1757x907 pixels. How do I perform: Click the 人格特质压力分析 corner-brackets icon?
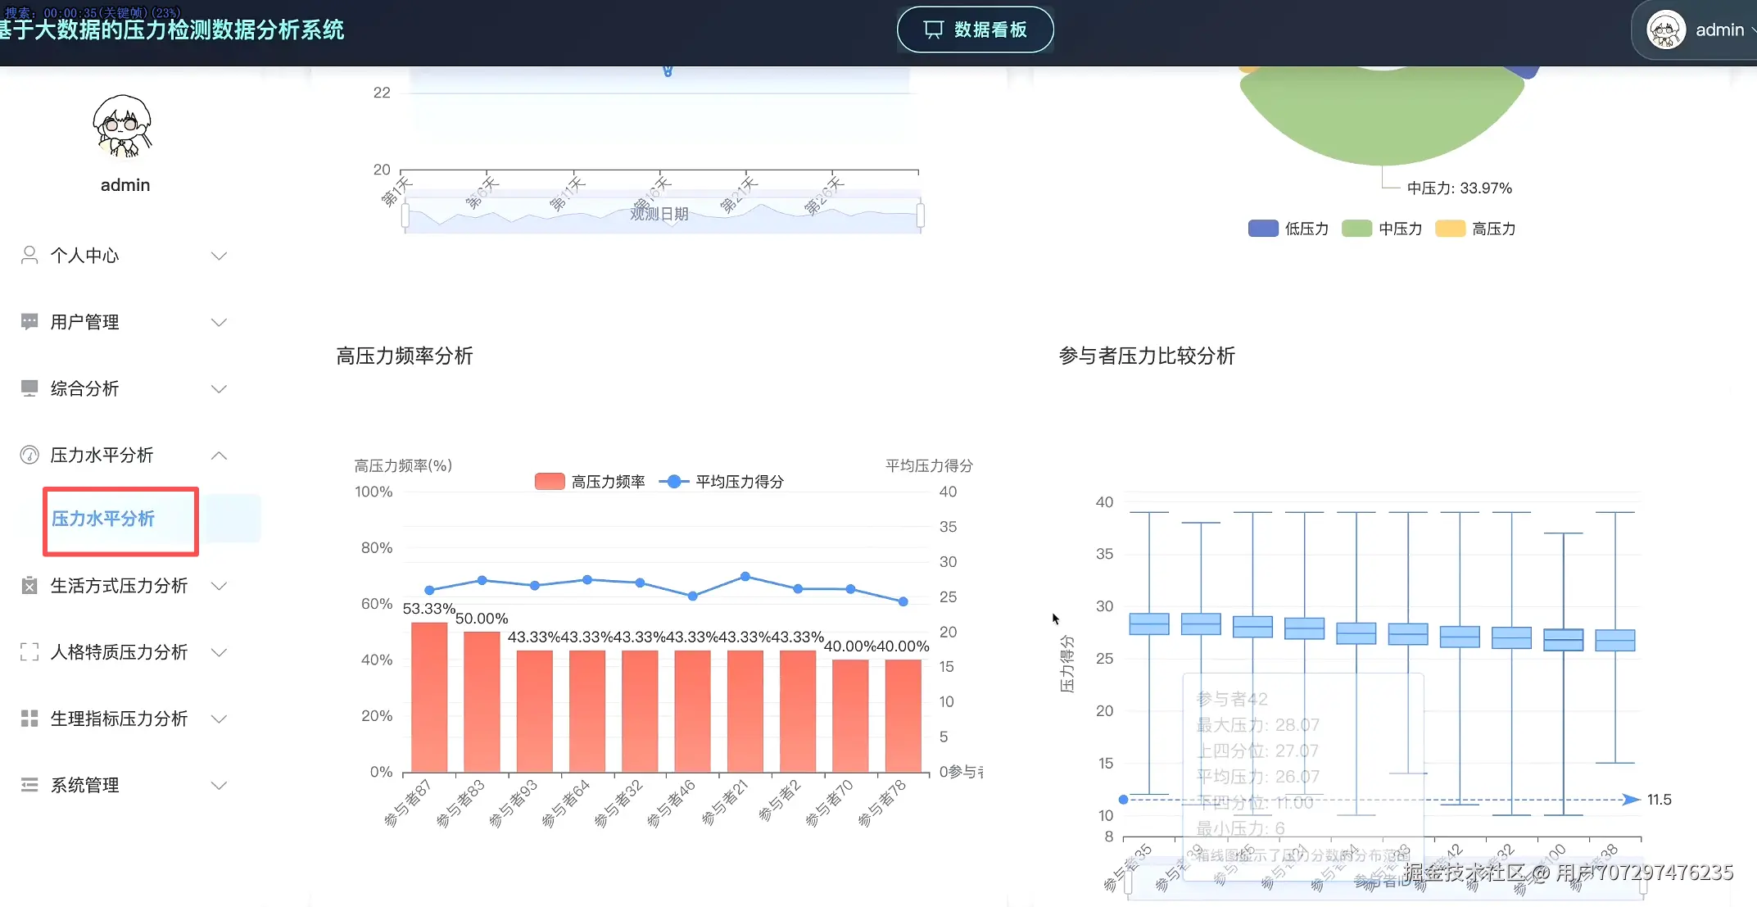click(29, 652)
